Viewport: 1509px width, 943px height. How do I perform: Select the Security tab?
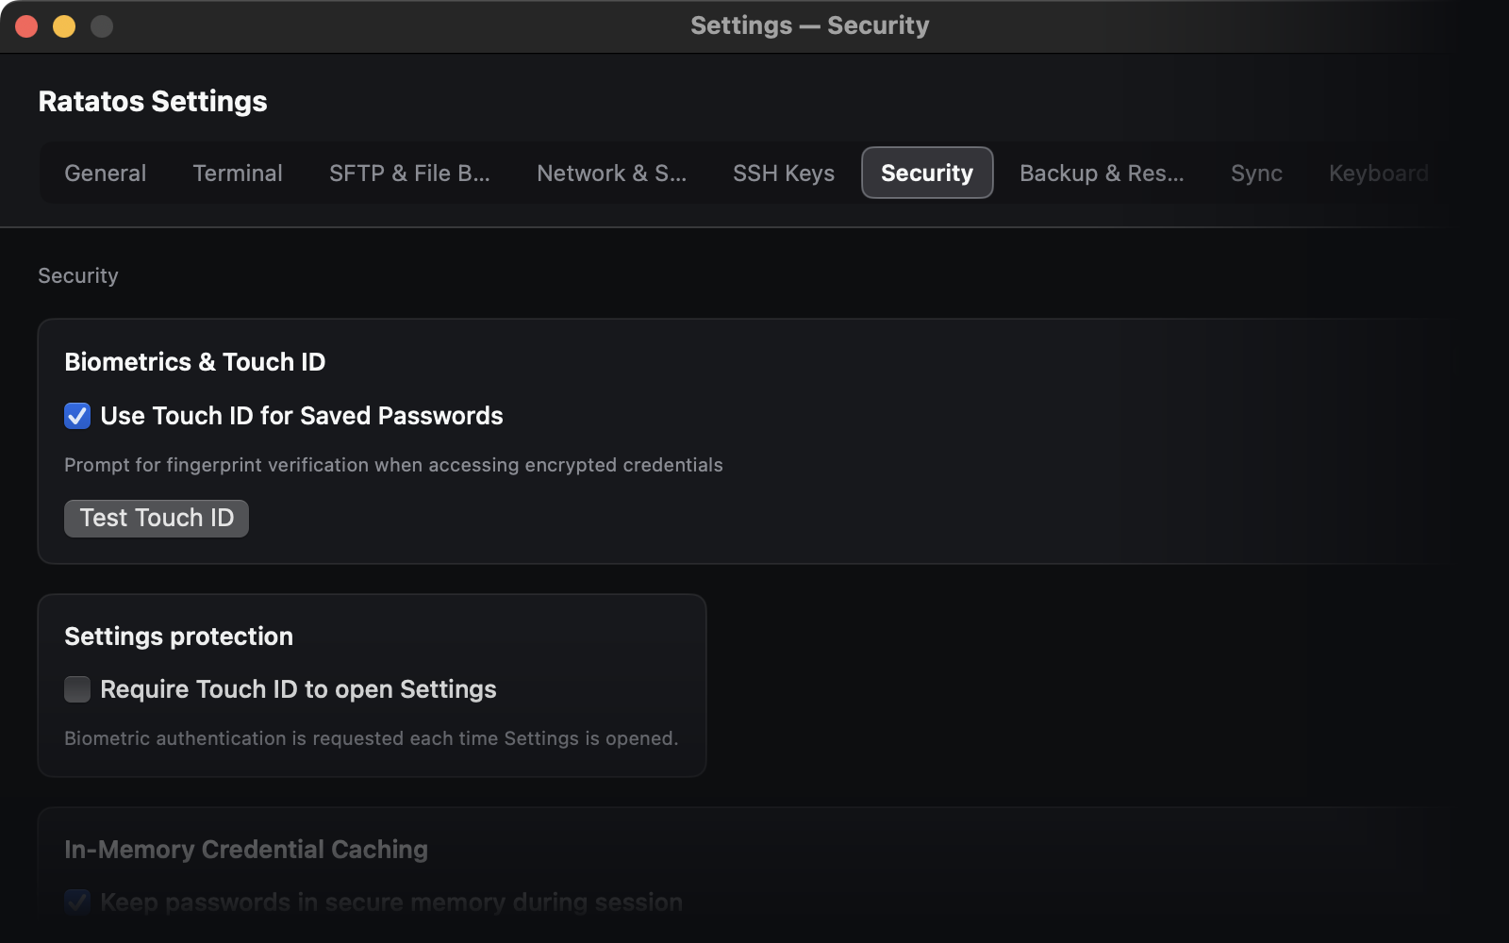point(927,174)
